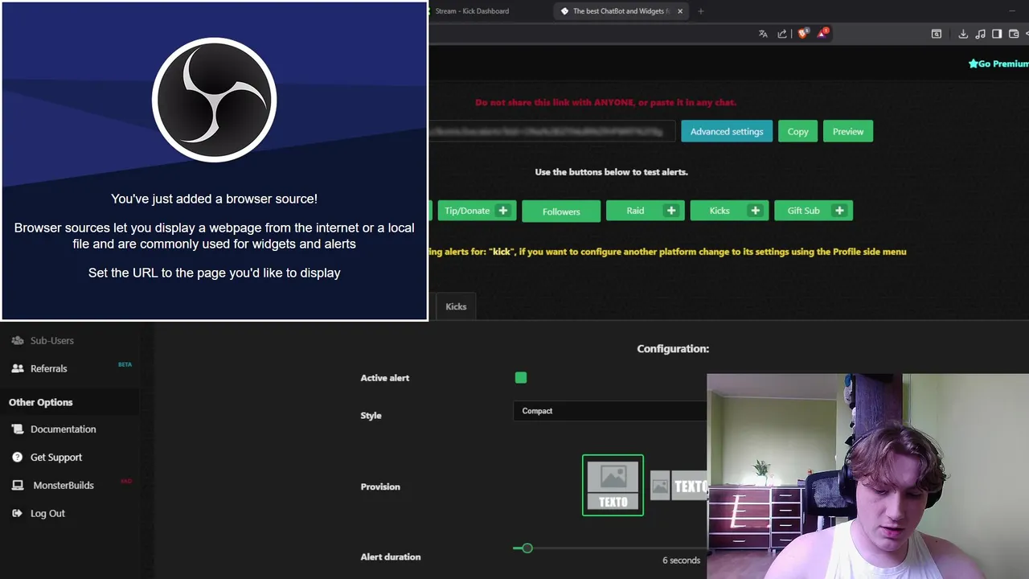Click the green Preview button
Viewport: 1029px width, 579px height.
848,132
